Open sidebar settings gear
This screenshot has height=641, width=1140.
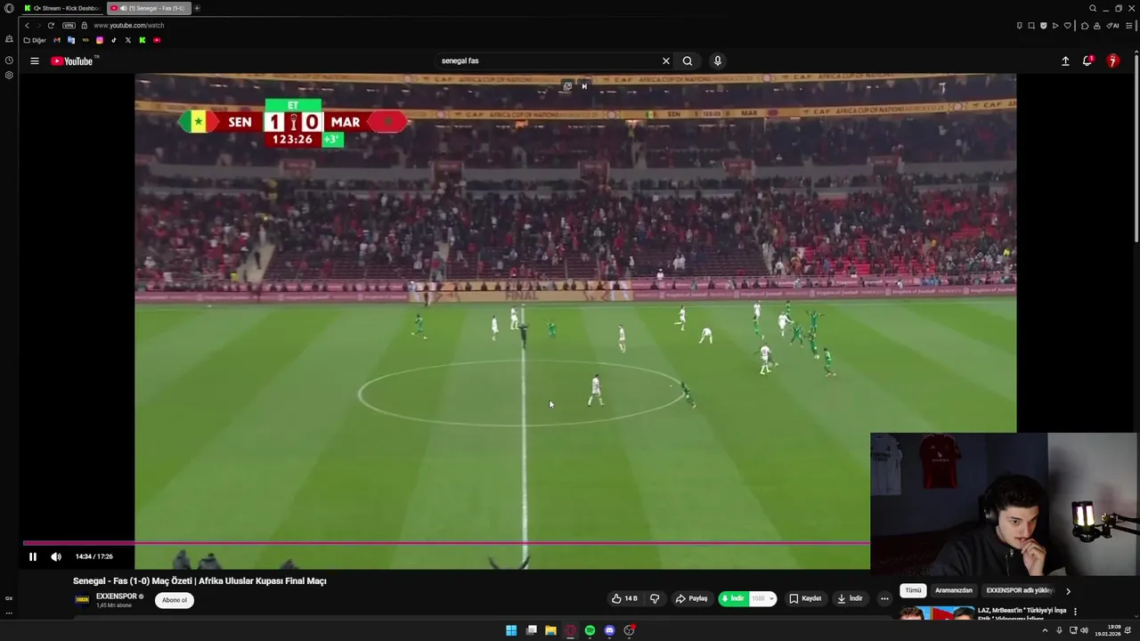tap(9, 75)
